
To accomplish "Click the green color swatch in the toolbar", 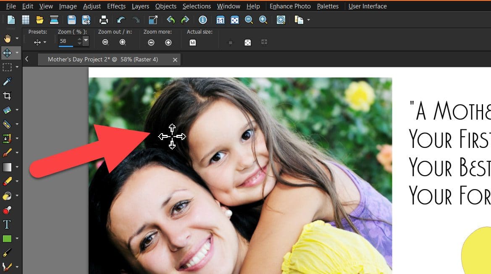I will pos(7,238).
